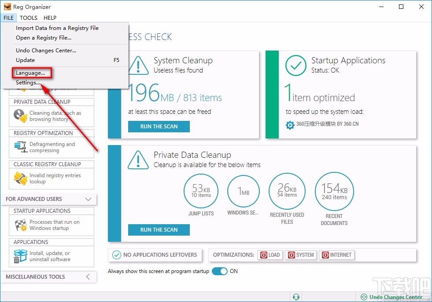Click the INTERNET optimization button

336,255
